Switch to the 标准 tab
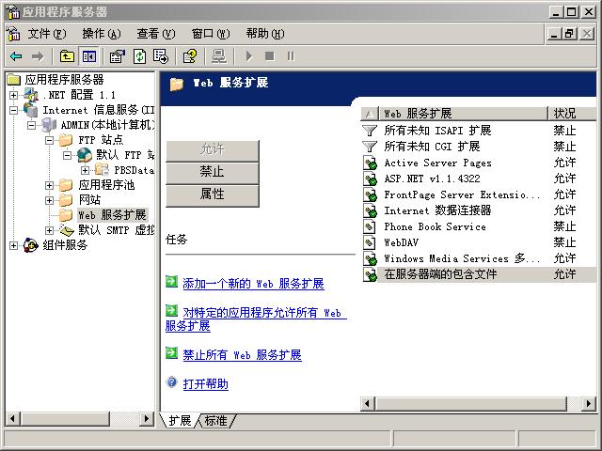The width and height of the screenshot is (602, 451). pos(215,421)
